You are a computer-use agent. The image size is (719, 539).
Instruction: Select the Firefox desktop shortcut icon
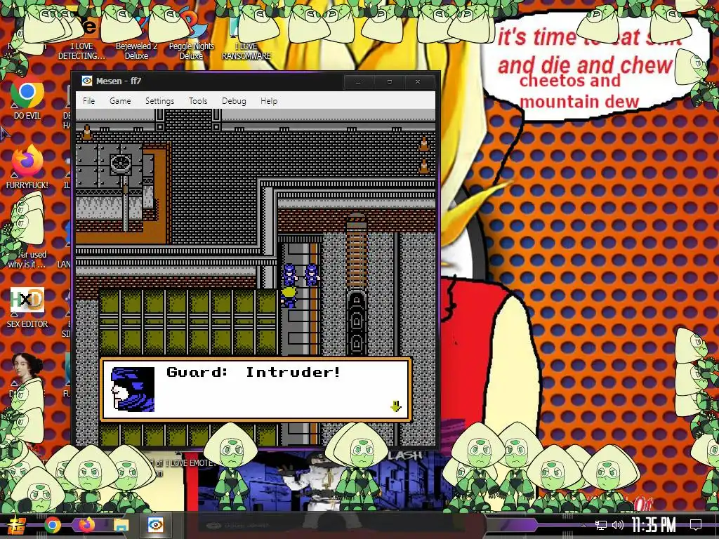tap(27, 167)
